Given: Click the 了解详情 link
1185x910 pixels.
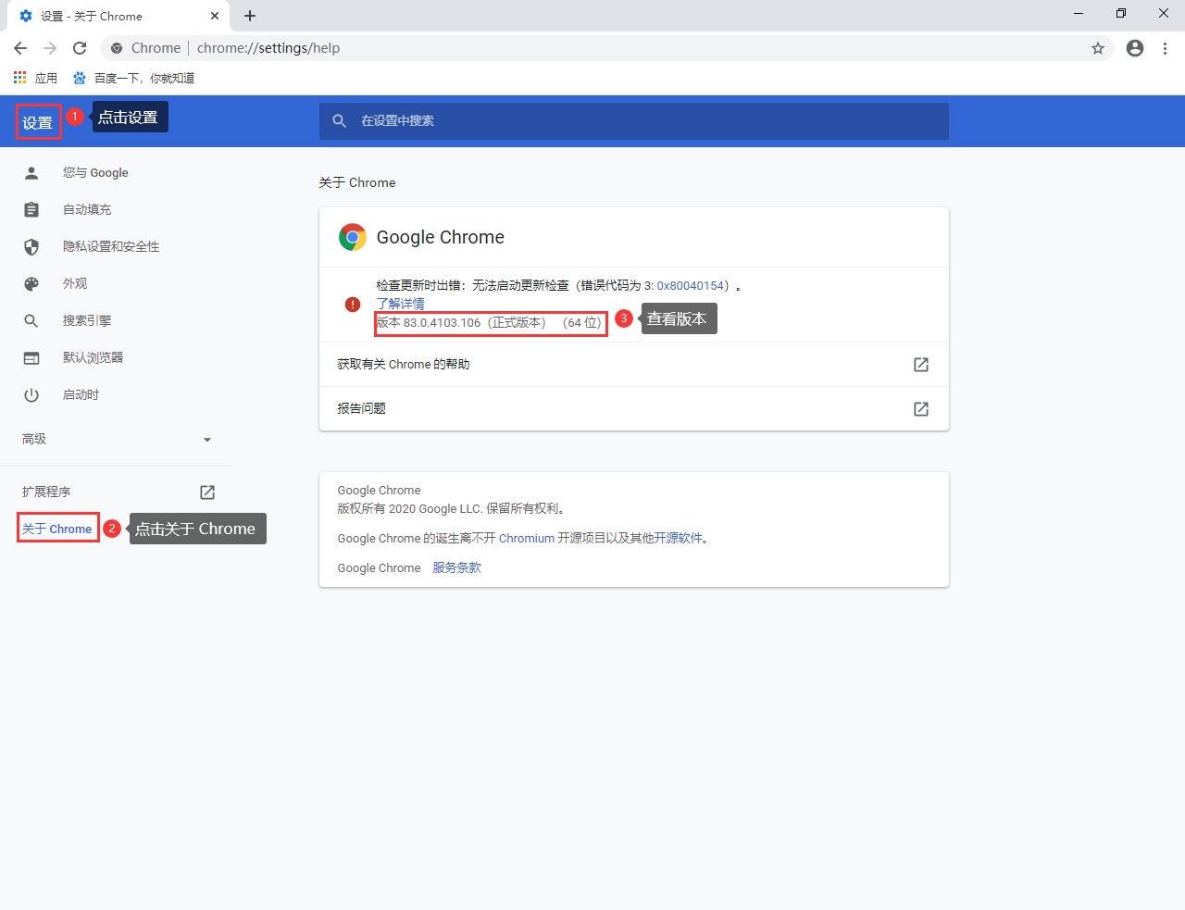Looking at the screenshot, I should click(x=400, y=304).
